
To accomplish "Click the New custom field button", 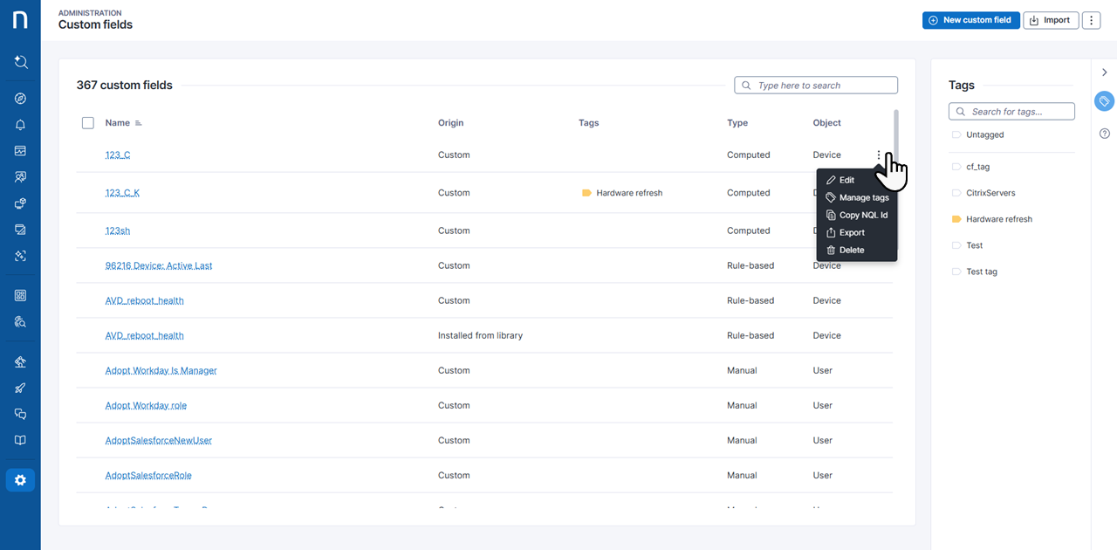I will tap(970, 20).
